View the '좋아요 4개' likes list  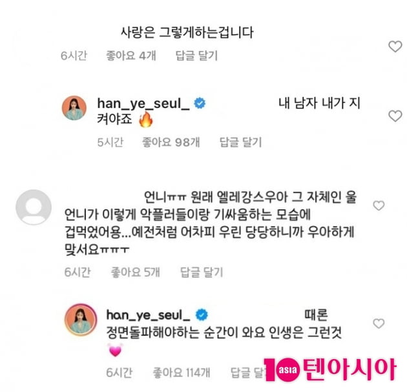(131, 56)
